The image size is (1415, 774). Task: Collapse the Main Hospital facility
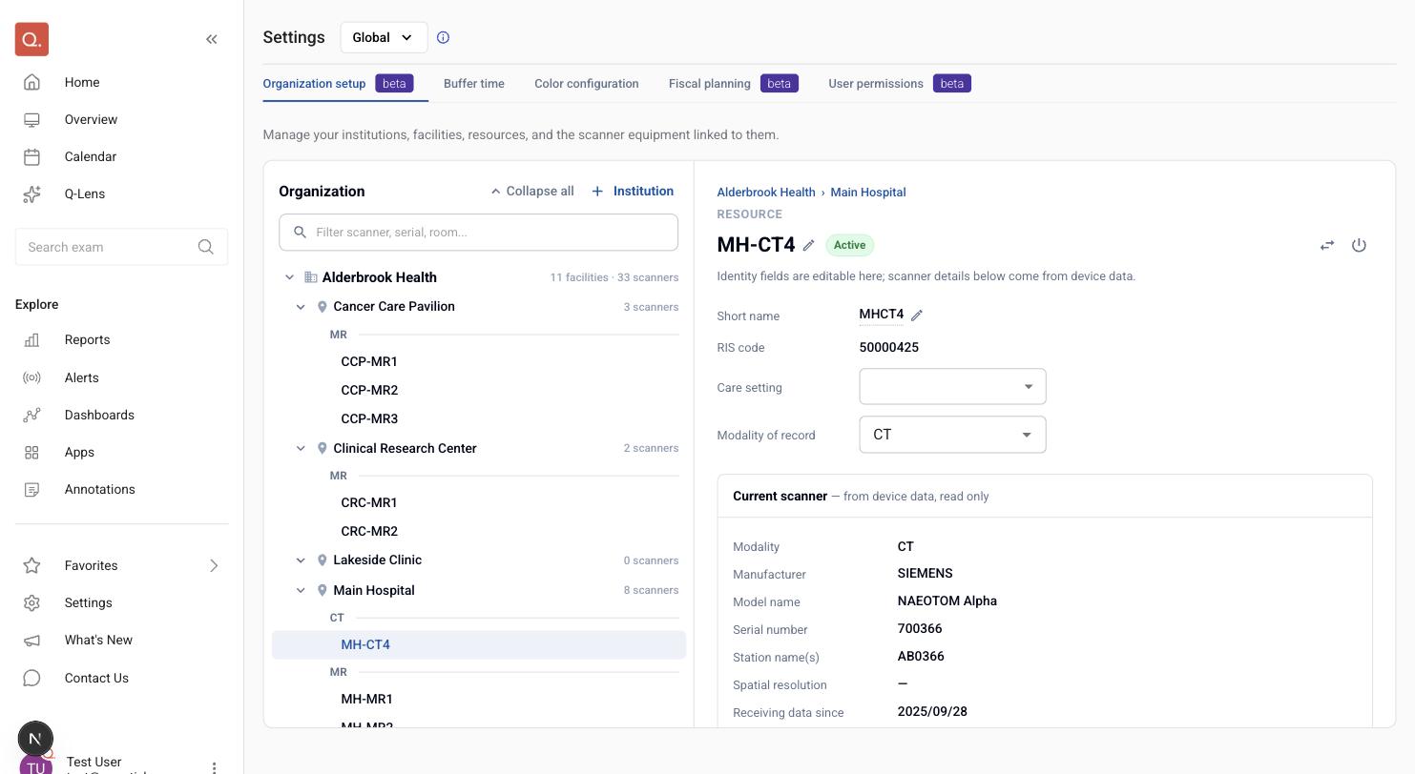point(301,590)
